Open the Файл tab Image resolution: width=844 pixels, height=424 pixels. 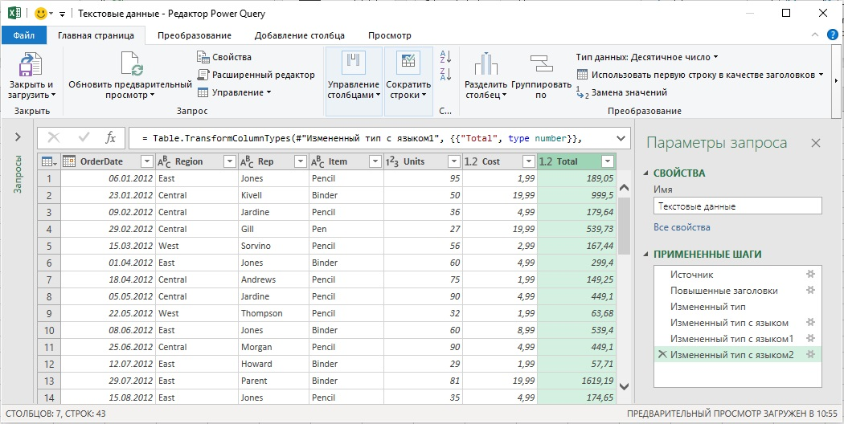23,35
